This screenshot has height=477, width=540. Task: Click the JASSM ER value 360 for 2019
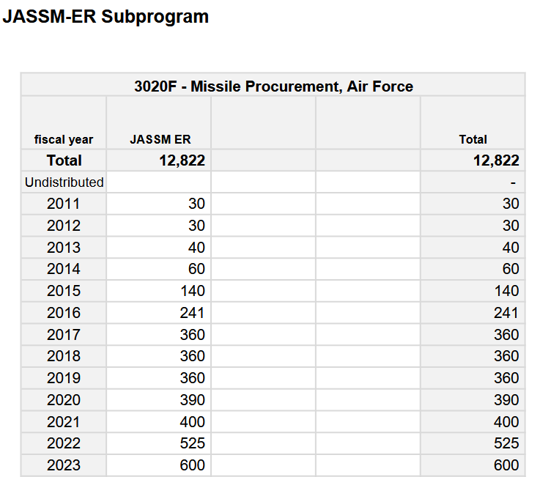tap(193, 378)
